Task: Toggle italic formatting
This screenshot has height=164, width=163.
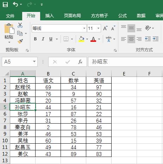Action: click(43, 39)
